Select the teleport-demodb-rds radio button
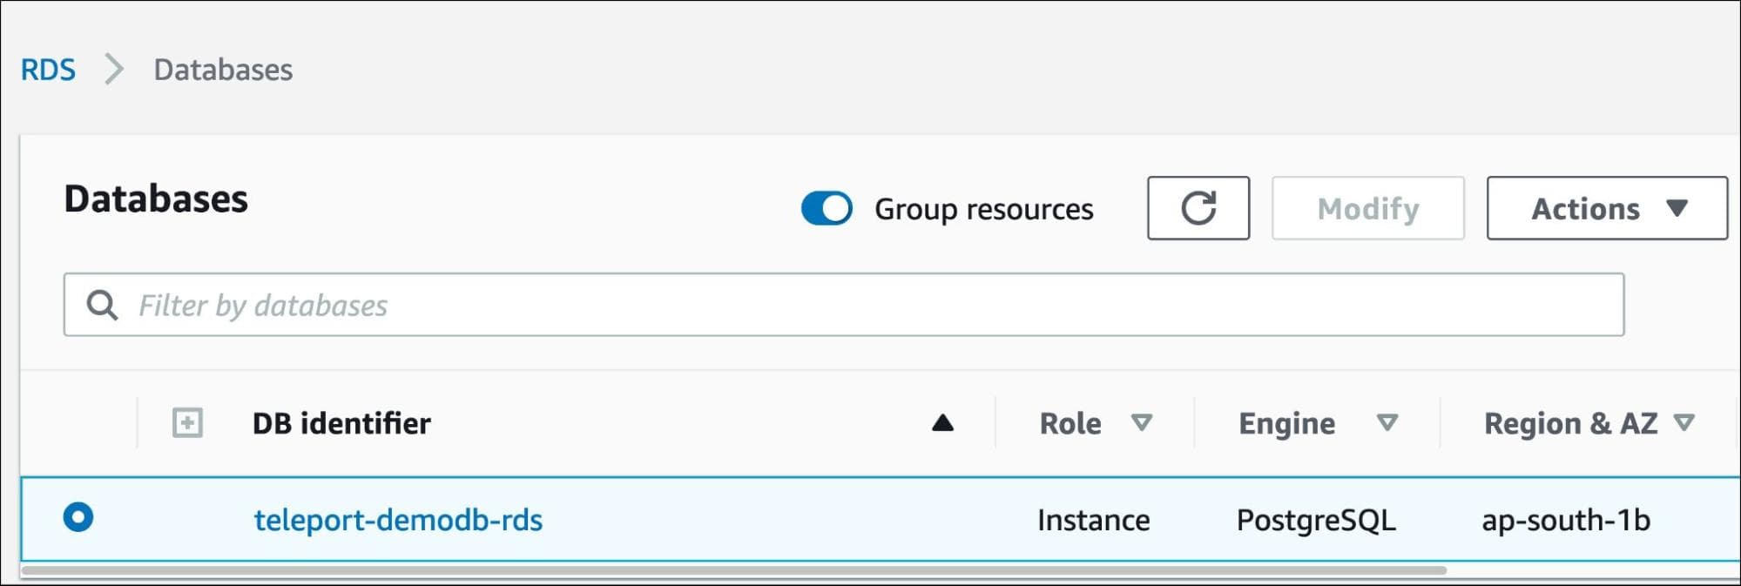 coord(78,517)
